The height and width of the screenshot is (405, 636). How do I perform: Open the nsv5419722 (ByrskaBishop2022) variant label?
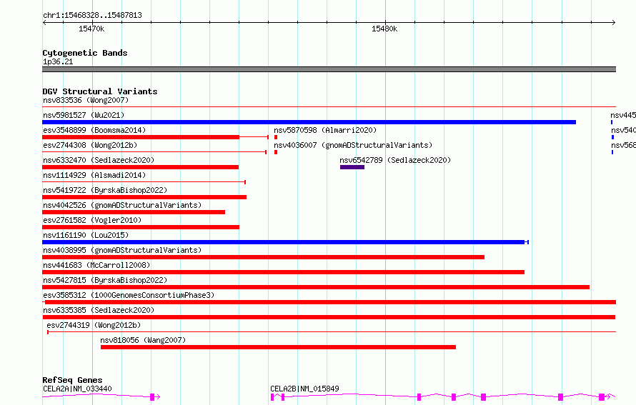pyautogui.click(x=105, y=190)
